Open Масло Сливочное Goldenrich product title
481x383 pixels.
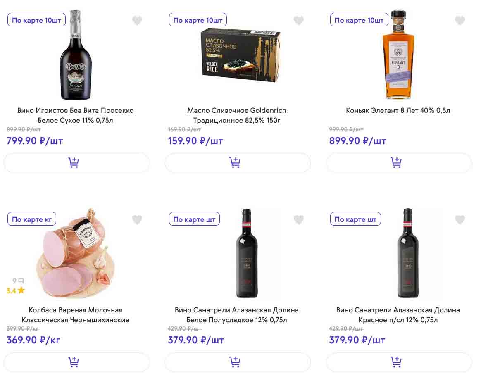click(x=237, y=115)
